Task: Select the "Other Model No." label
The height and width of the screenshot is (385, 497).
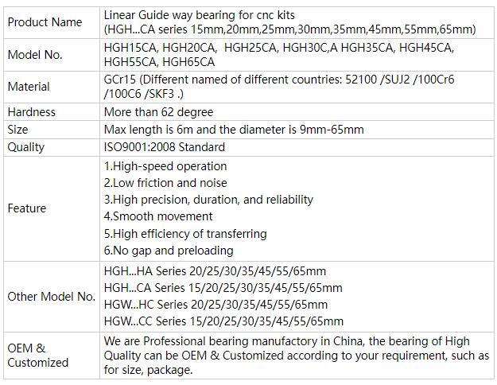Action: pos(52,297)
